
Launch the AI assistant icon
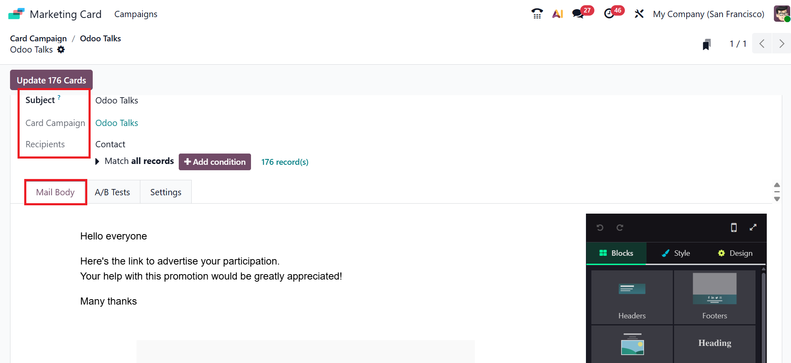coord(558,14)
